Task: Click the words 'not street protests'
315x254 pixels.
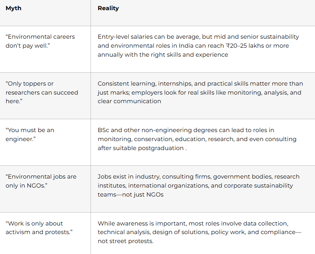Action: 125,241
